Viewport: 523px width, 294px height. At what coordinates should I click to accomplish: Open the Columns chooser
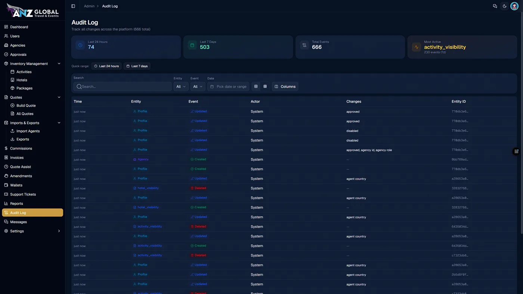tap(285, 87)
